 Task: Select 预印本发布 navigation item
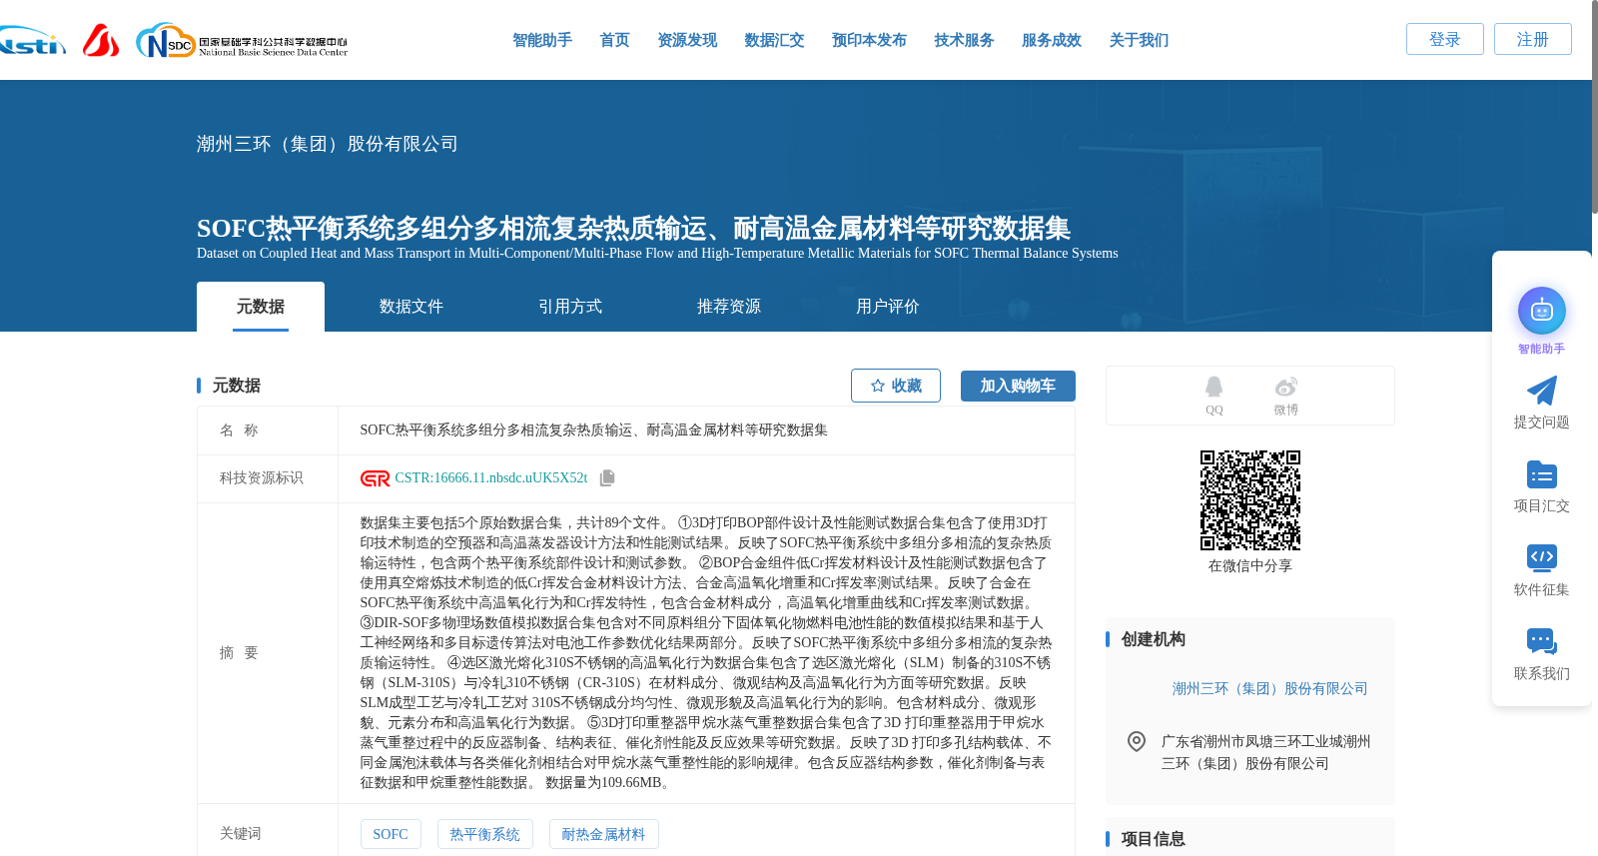pyautogui.click(x=869, y=40)
